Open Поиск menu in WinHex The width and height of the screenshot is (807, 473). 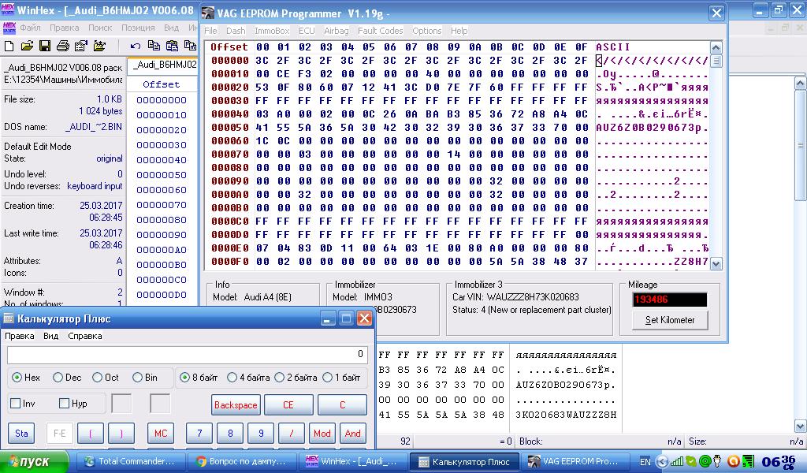click(100, 28)
